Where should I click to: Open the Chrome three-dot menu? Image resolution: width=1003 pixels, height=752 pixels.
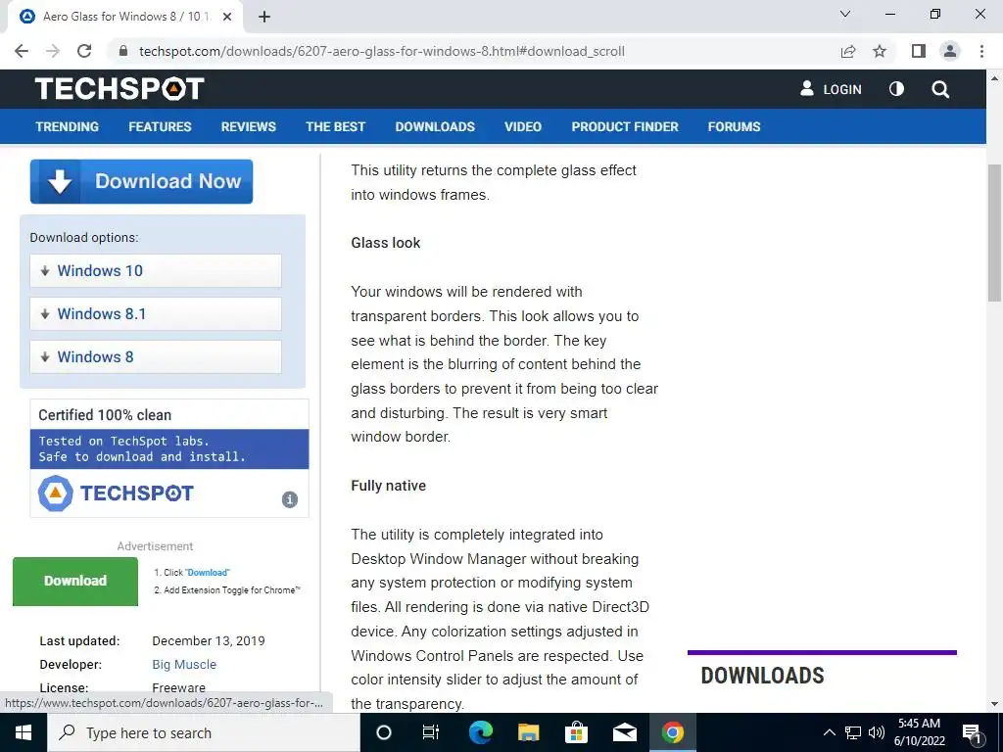pyautogui.click(x=981, y=51)
